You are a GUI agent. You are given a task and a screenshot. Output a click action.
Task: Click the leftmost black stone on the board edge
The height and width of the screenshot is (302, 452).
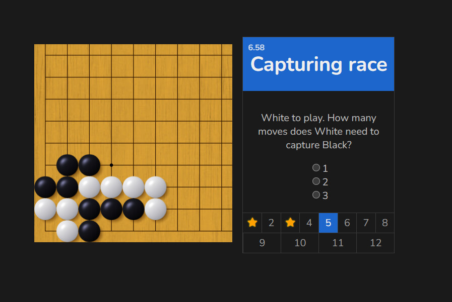[45, 187]
